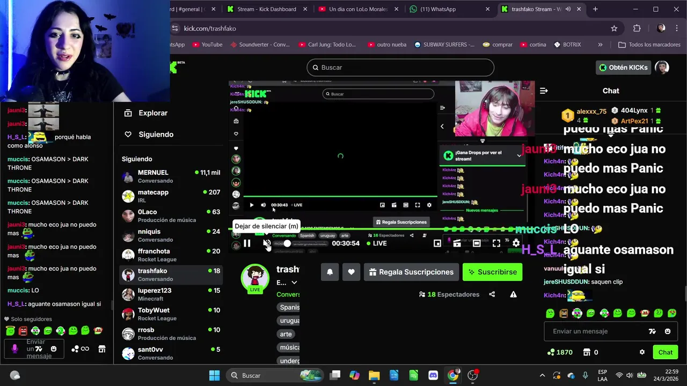This screenshot has width=687, height=386.
Task: Adjust the stream volume slider knob
Action: pos(287,243)
